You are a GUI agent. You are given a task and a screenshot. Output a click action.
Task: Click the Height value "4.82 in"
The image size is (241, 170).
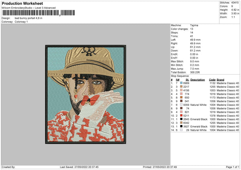pyautogui.click(x=235, y=10)
